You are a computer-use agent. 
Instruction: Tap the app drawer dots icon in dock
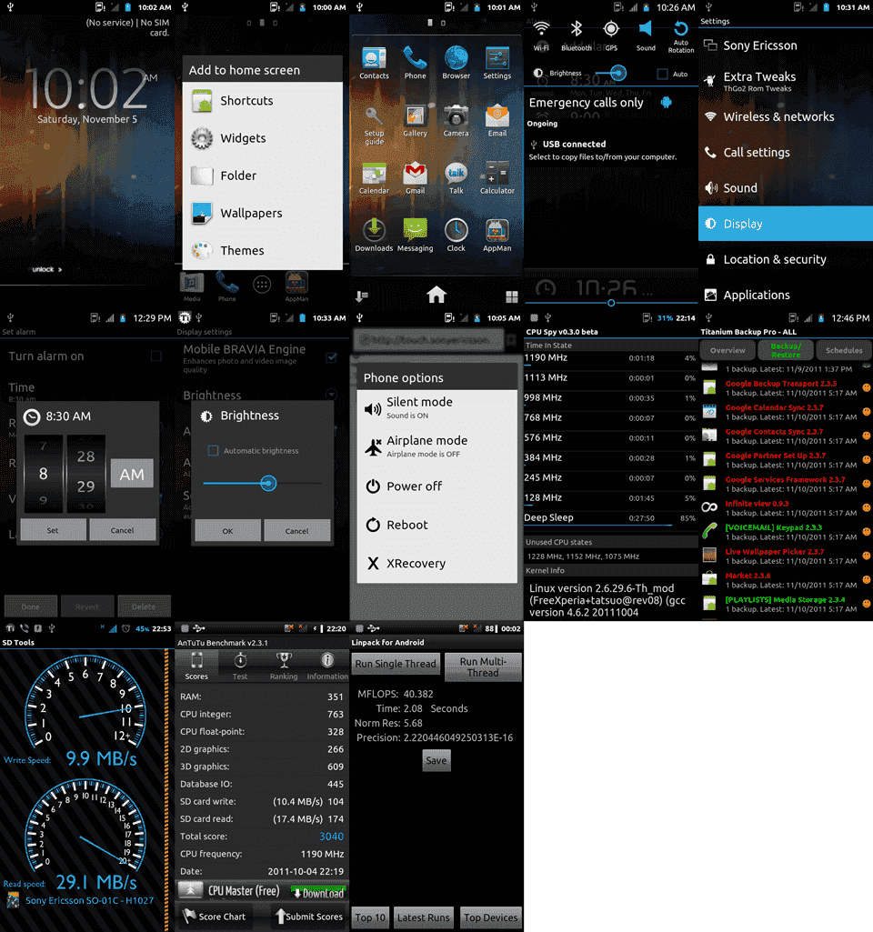point(262,285)
